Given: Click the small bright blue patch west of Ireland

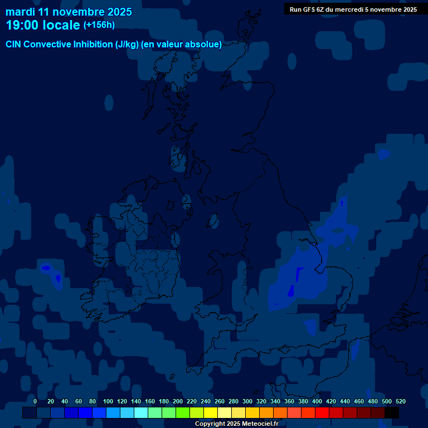Looking at the screenshot, I should tap(47, 268).
